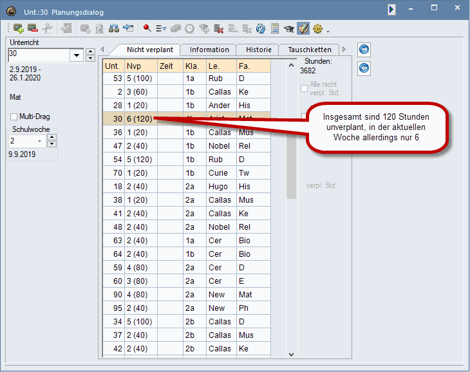Viewport: 470px width, 372px height.
Task: Click the blue right-arrow round button
Action: [364, 50]
